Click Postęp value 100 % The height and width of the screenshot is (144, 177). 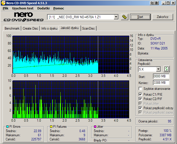pyautogui.click(x=168, y=131)
